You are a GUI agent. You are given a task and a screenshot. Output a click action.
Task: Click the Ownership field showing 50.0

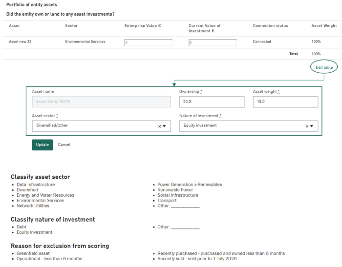212,102
